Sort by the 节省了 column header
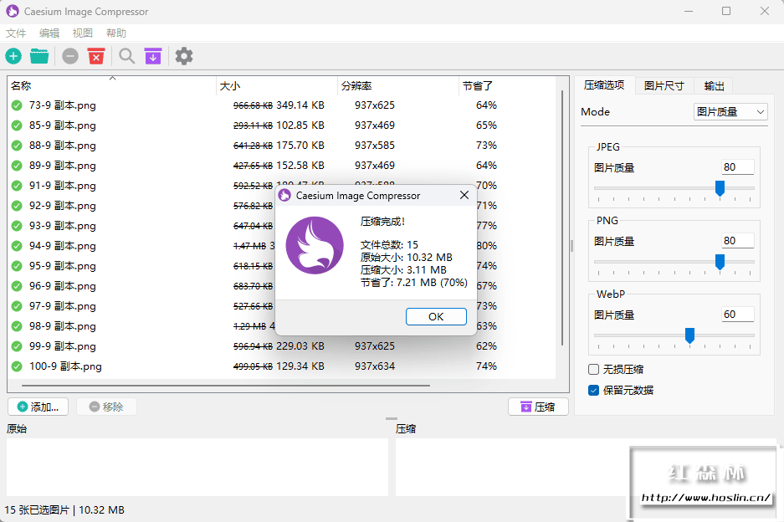 506,85
